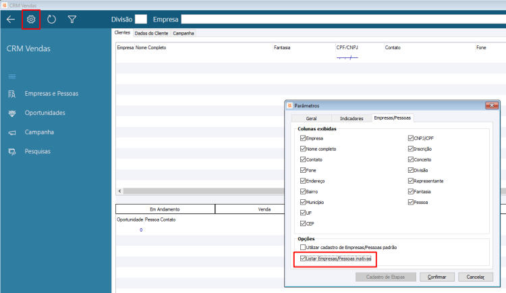Screen dimensions: 506x293
Task: Click the Cancelar button
Action: pos(476,277)
